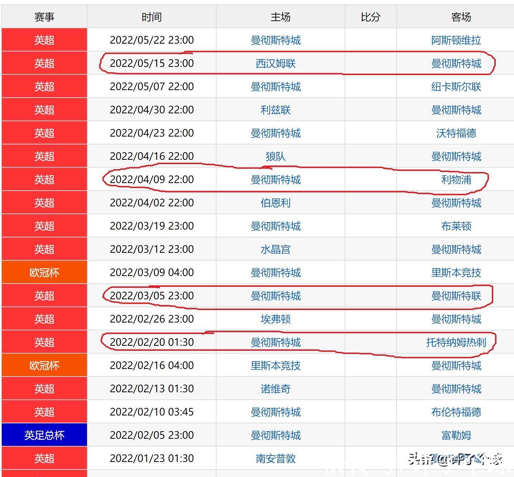
Task: Click the time 2022/03/12 23:00
Action: click(x=152, y=249)
